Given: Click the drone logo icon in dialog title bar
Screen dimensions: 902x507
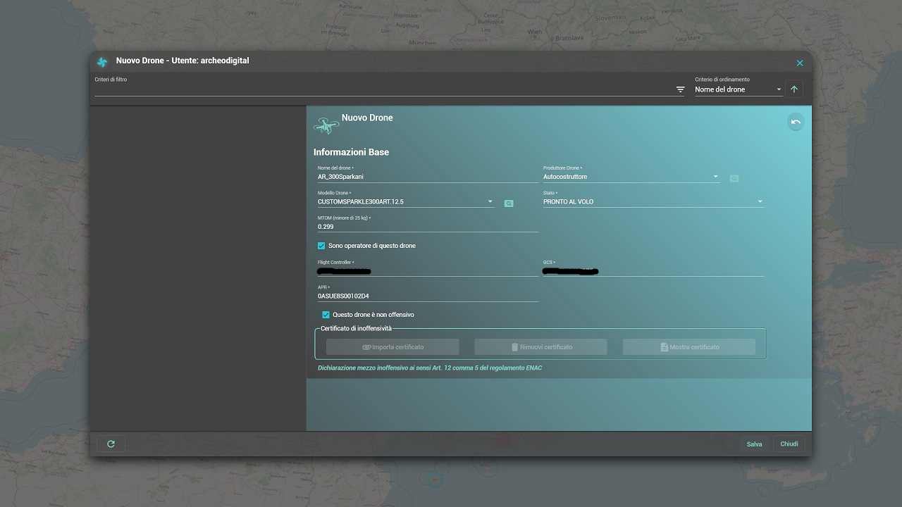Looking at the screenshot, I should coord(102,62).
